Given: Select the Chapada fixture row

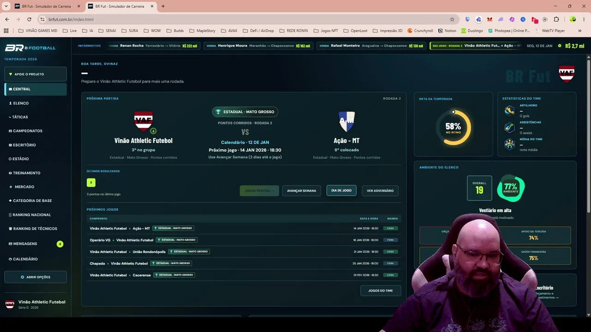Looking at the screenshot, I should pos(243,263).
